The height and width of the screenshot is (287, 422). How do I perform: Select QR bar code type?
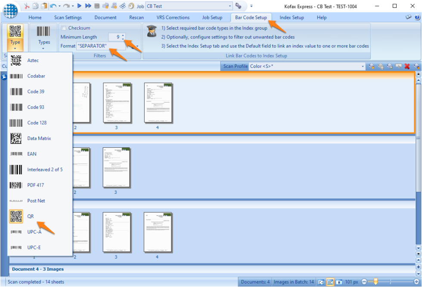30,217
